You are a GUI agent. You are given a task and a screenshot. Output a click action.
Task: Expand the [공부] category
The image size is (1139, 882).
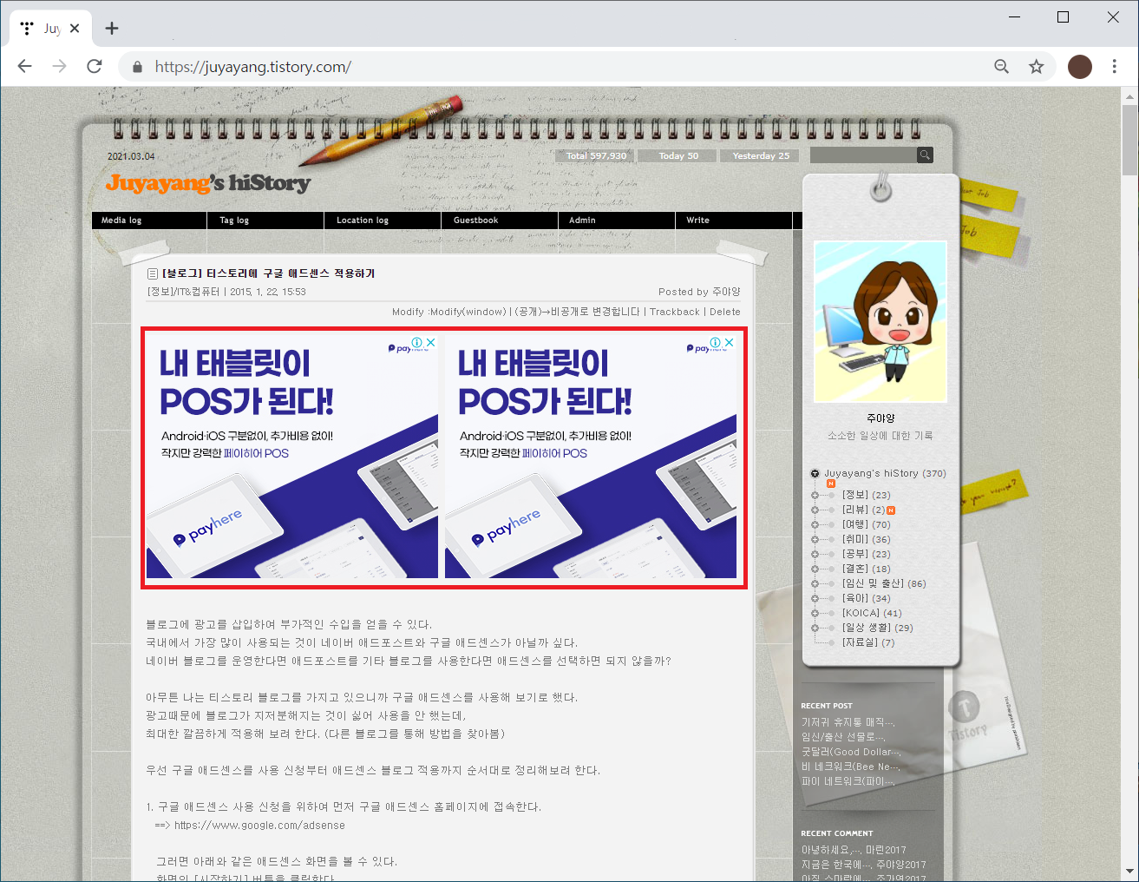point(815,554)
